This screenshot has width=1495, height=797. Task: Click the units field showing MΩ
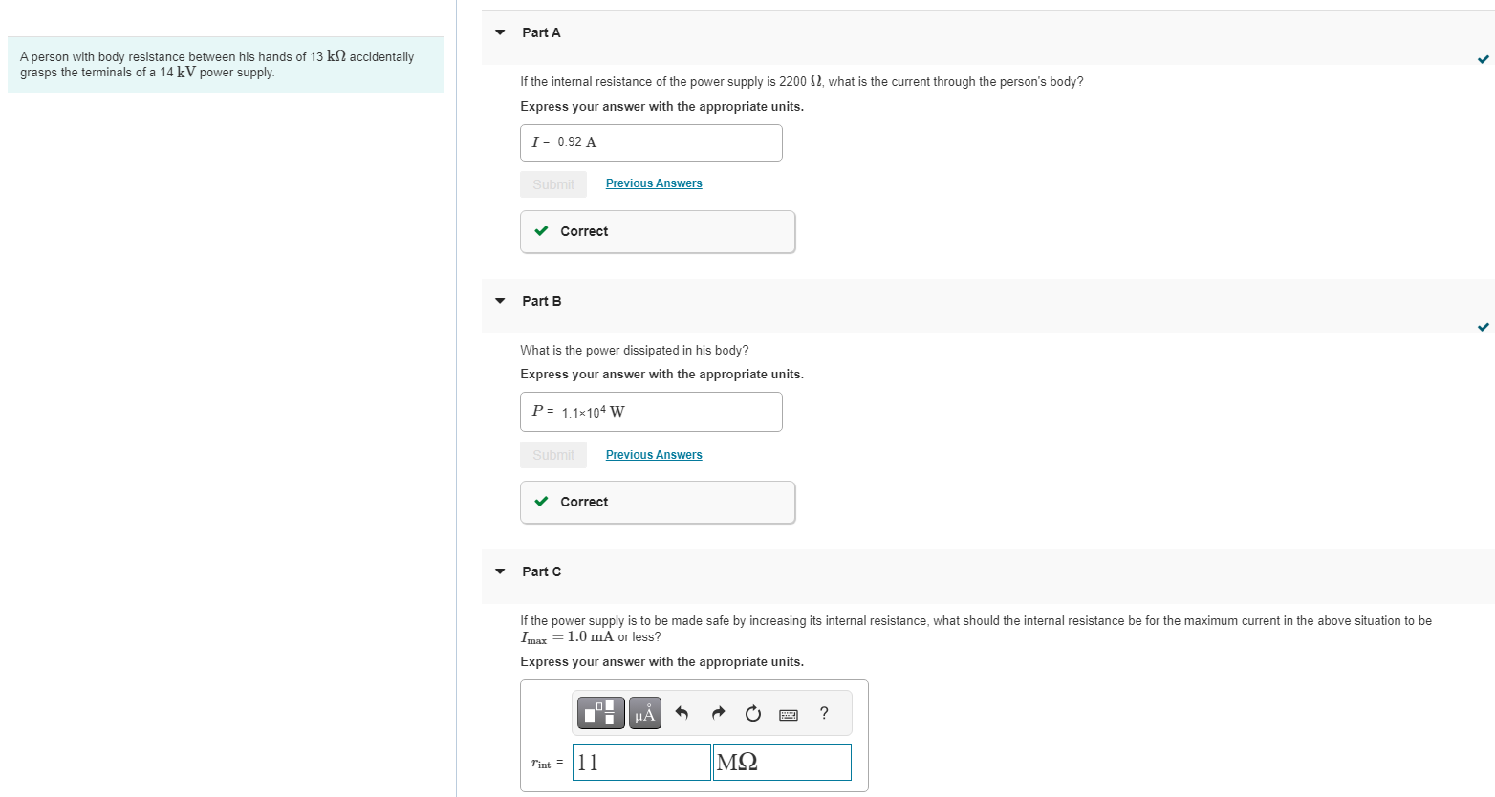point(782,763)
